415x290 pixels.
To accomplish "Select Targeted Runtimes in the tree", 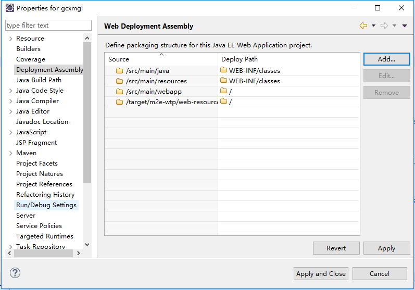I will [44, 236].
